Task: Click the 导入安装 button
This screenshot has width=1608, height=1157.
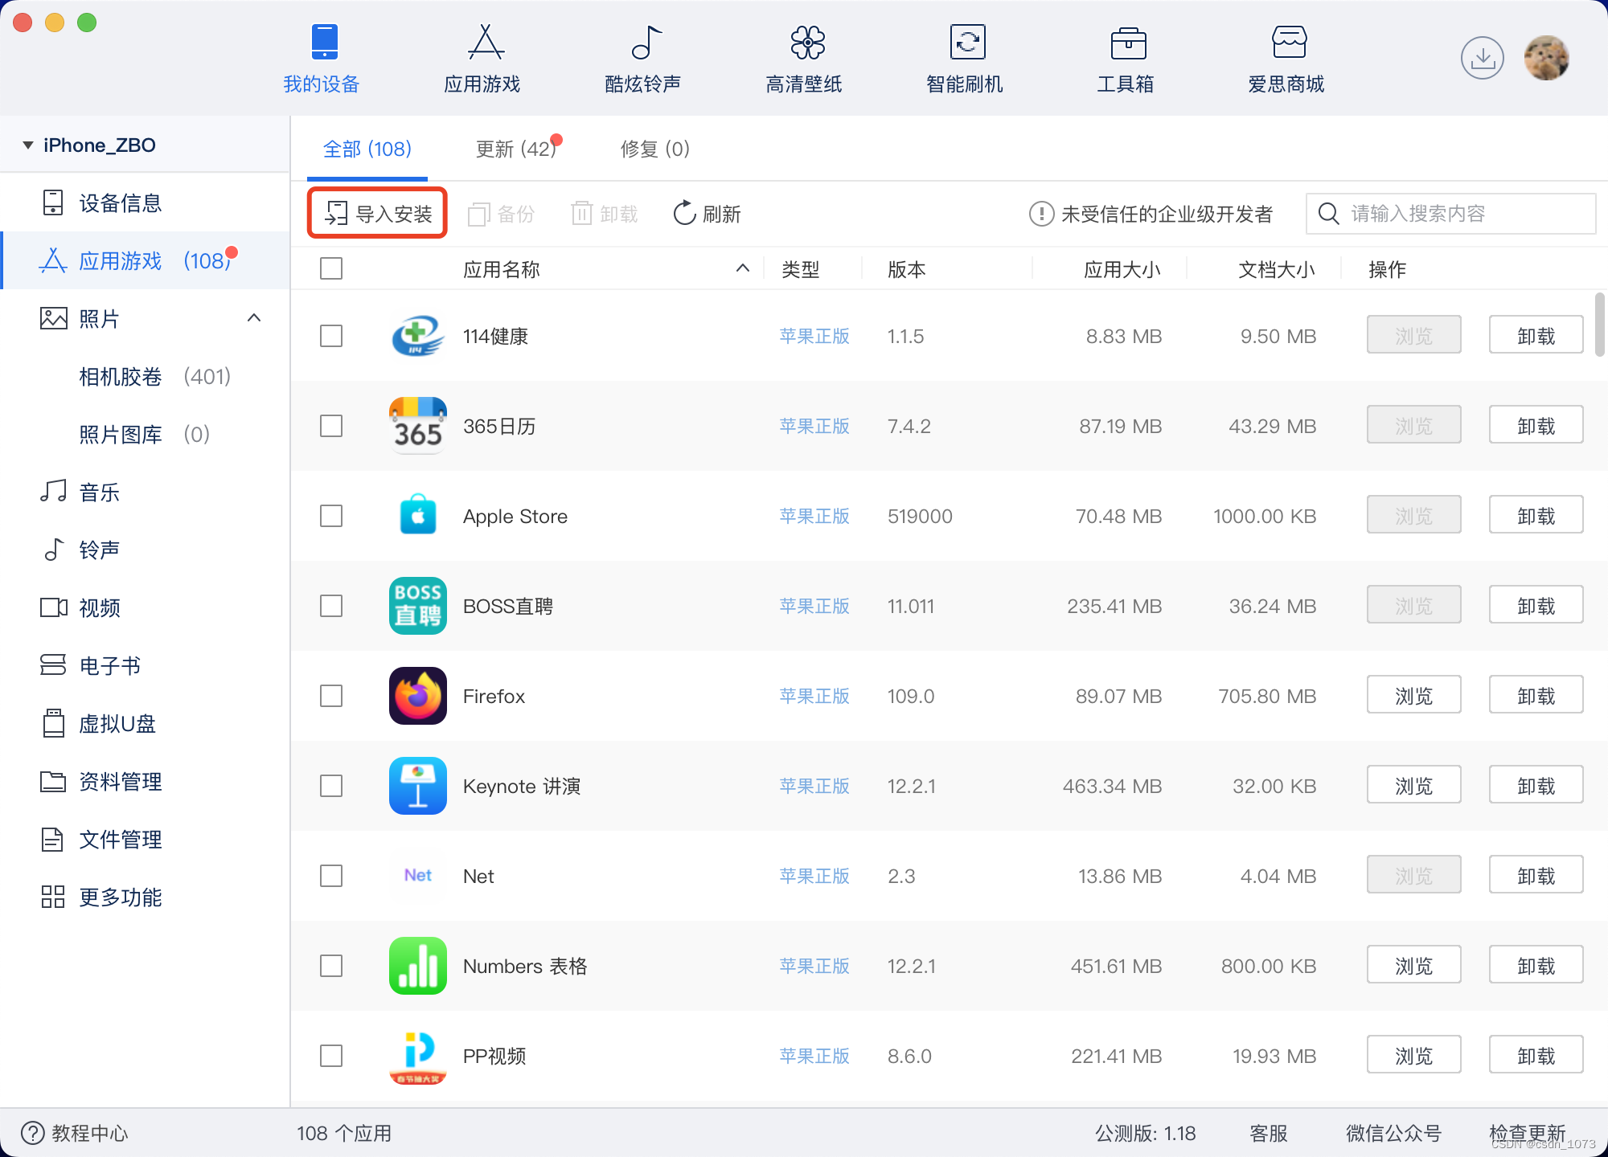Action: (378, 214)
